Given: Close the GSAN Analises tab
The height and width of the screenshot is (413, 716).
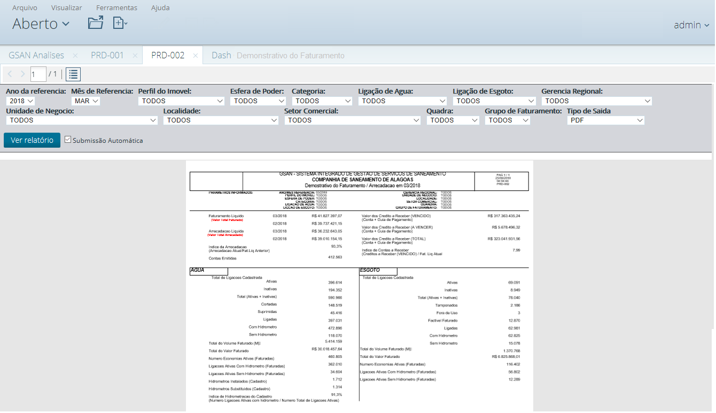Looking at the screenshot, I should click(75, 56).
